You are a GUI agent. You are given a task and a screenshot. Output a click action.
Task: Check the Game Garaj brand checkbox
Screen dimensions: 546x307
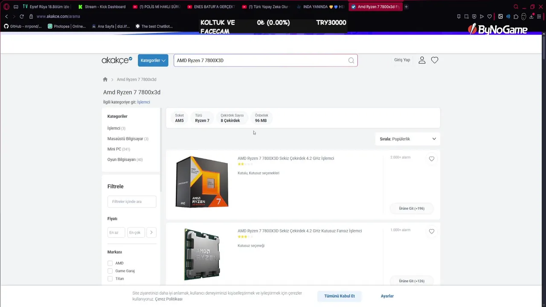pyautogui.click(x=110, y=271)
